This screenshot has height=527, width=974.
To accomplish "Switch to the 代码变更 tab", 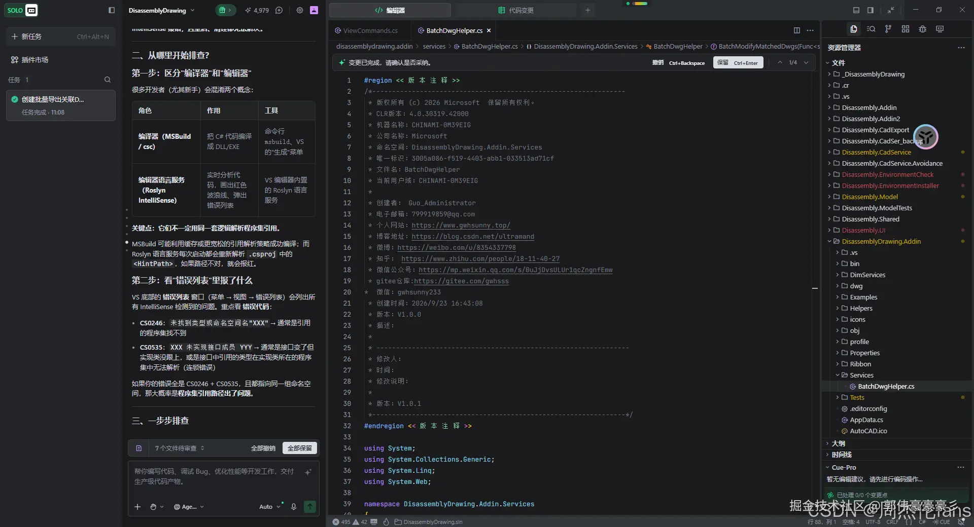I will (515, 10).
